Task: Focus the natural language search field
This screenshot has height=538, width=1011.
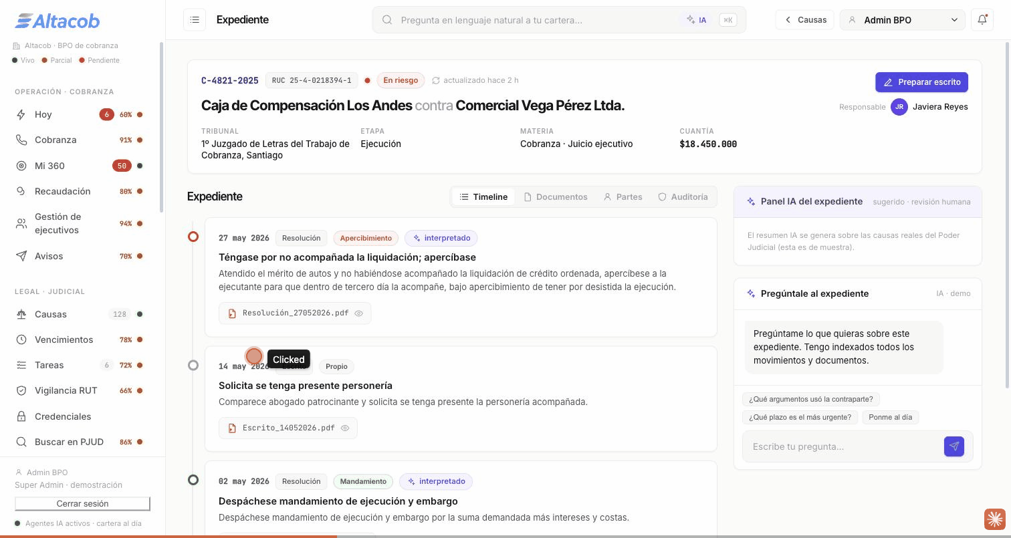Action: (559, 20)
